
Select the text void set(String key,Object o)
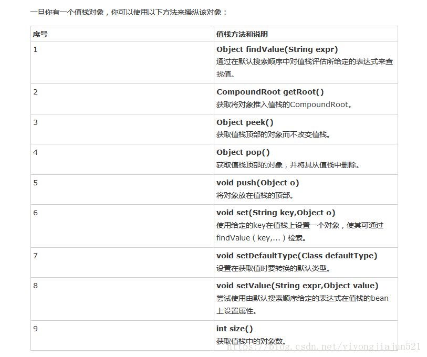pyautogui.click(x=276, y=213)
